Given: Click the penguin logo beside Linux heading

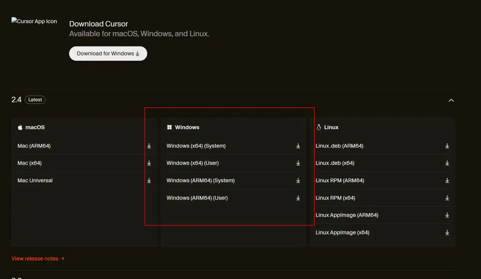Looking at the screenshot, I should 319,127.
